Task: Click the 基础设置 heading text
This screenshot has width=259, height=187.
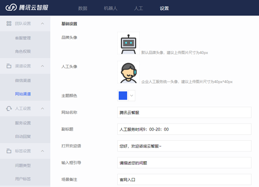Action: coord(69,24)
